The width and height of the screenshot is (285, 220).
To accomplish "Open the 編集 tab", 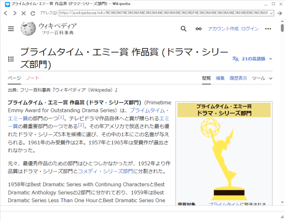I will point(220,78).
